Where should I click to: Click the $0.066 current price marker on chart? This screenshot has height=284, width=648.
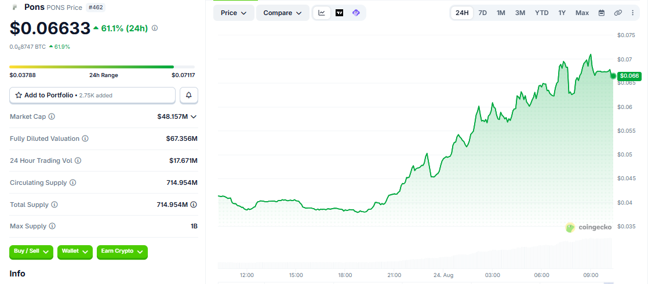(629, 76)
